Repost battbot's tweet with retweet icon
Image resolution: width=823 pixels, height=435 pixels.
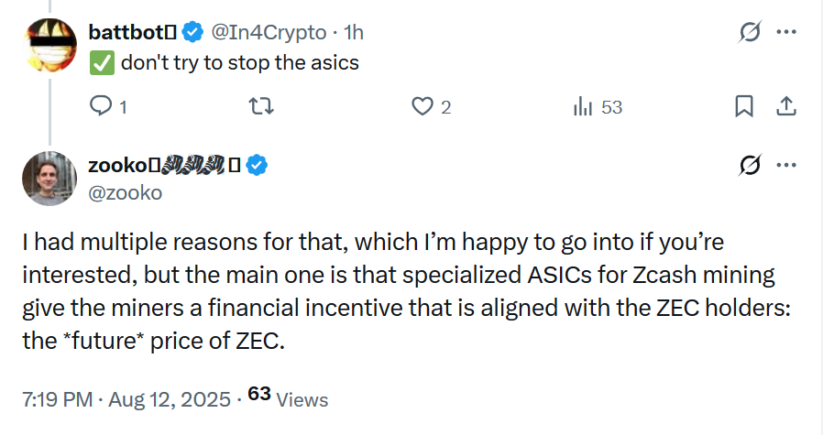[x=261, y=106]
